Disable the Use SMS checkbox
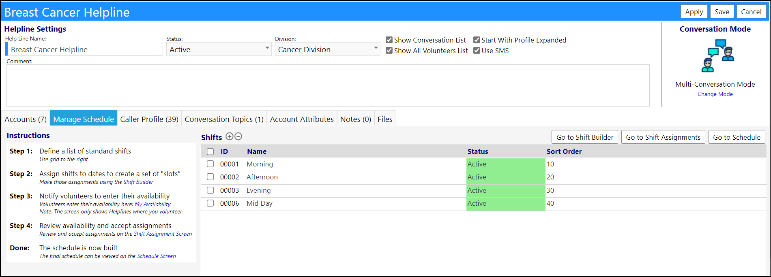 pos(477,50)
